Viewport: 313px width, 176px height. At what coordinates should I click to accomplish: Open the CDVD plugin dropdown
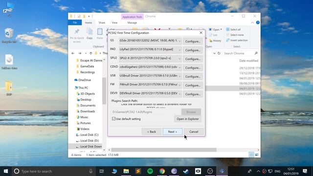pos(150,67)
